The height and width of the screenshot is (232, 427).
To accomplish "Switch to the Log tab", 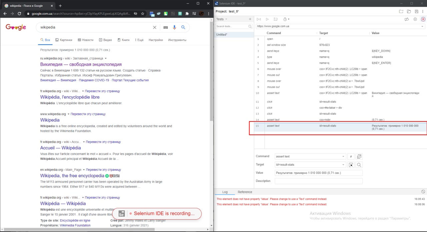I will click(x=225, y=192).
